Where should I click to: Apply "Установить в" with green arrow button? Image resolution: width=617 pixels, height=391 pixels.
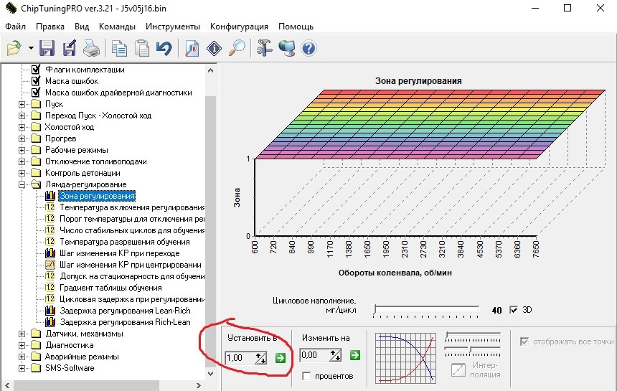(x=279, y=357)
